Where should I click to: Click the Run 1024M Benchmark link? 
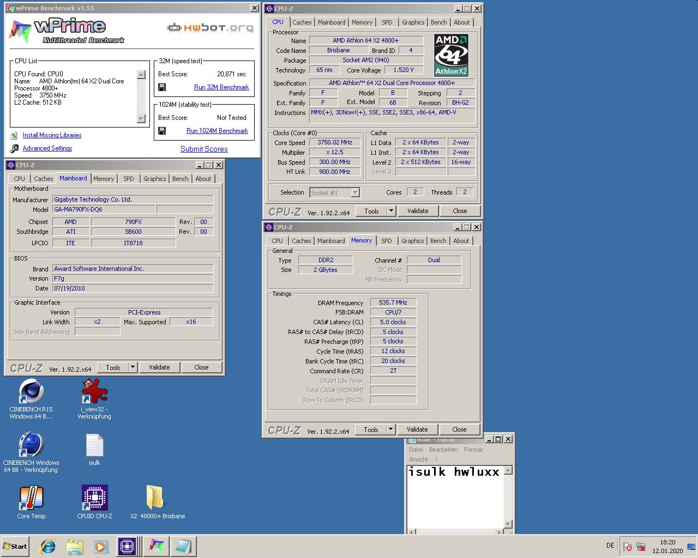[217, 131]
